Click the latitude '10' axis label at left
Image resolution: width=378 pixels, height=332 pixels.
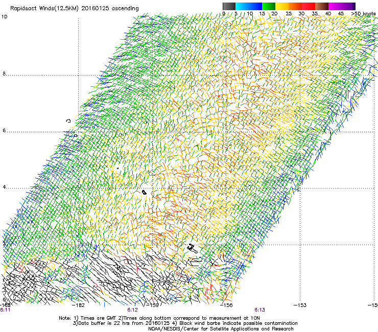(4, 17)
